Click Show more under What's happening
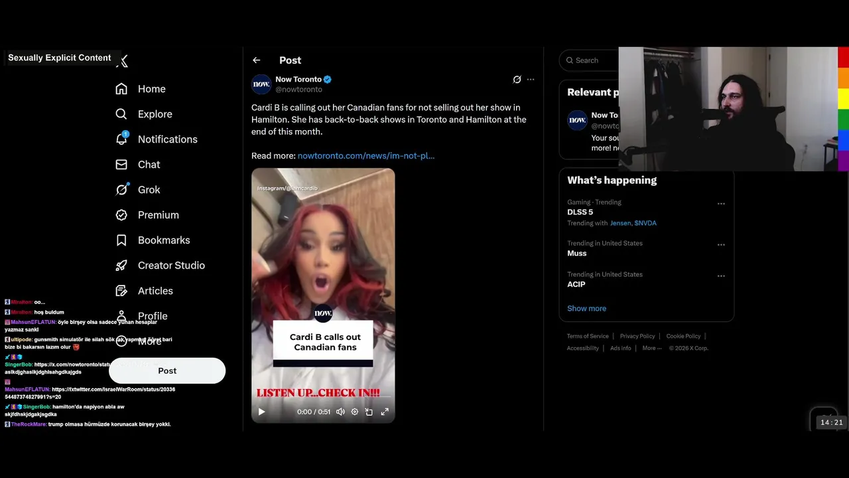 coord(586,309)
